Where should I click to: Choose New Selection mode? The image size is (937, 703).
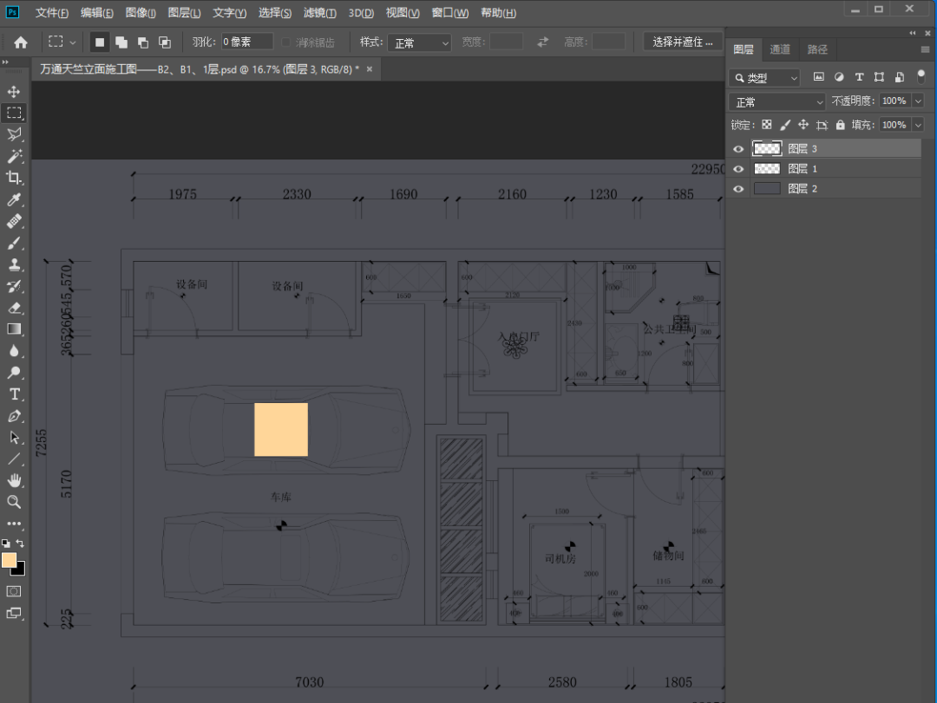100,42
